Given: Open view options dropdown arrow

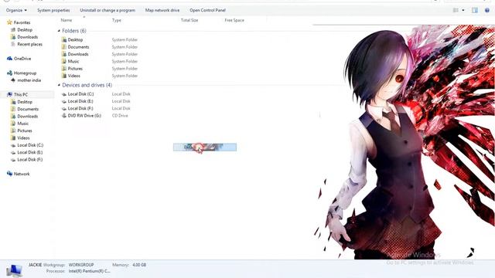Looking at the screenshot, I should (463, 10).
